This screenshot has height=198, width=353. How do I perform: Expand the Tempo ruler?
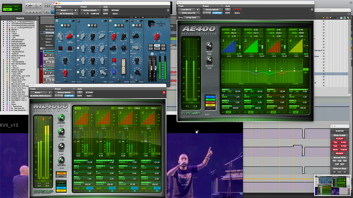pyautogui.click(x=42, y=39)
